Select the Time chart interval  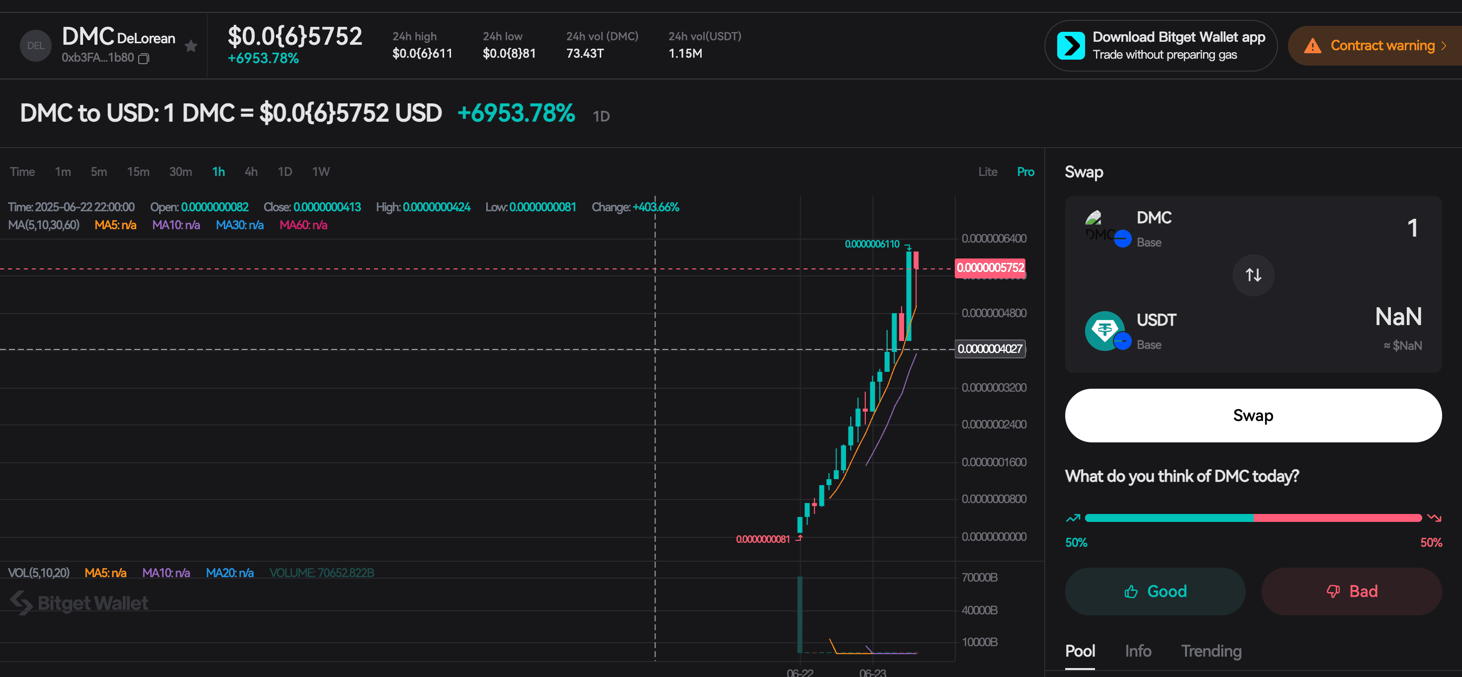click(22, 172)
